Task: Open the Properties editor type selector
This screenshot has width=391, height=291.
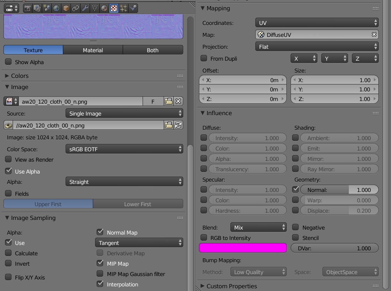Action: (11, 8)
